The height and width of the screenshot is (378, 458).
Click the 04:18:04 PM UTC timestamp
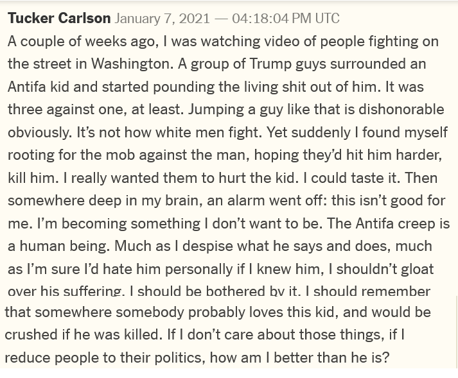[285, 18]
